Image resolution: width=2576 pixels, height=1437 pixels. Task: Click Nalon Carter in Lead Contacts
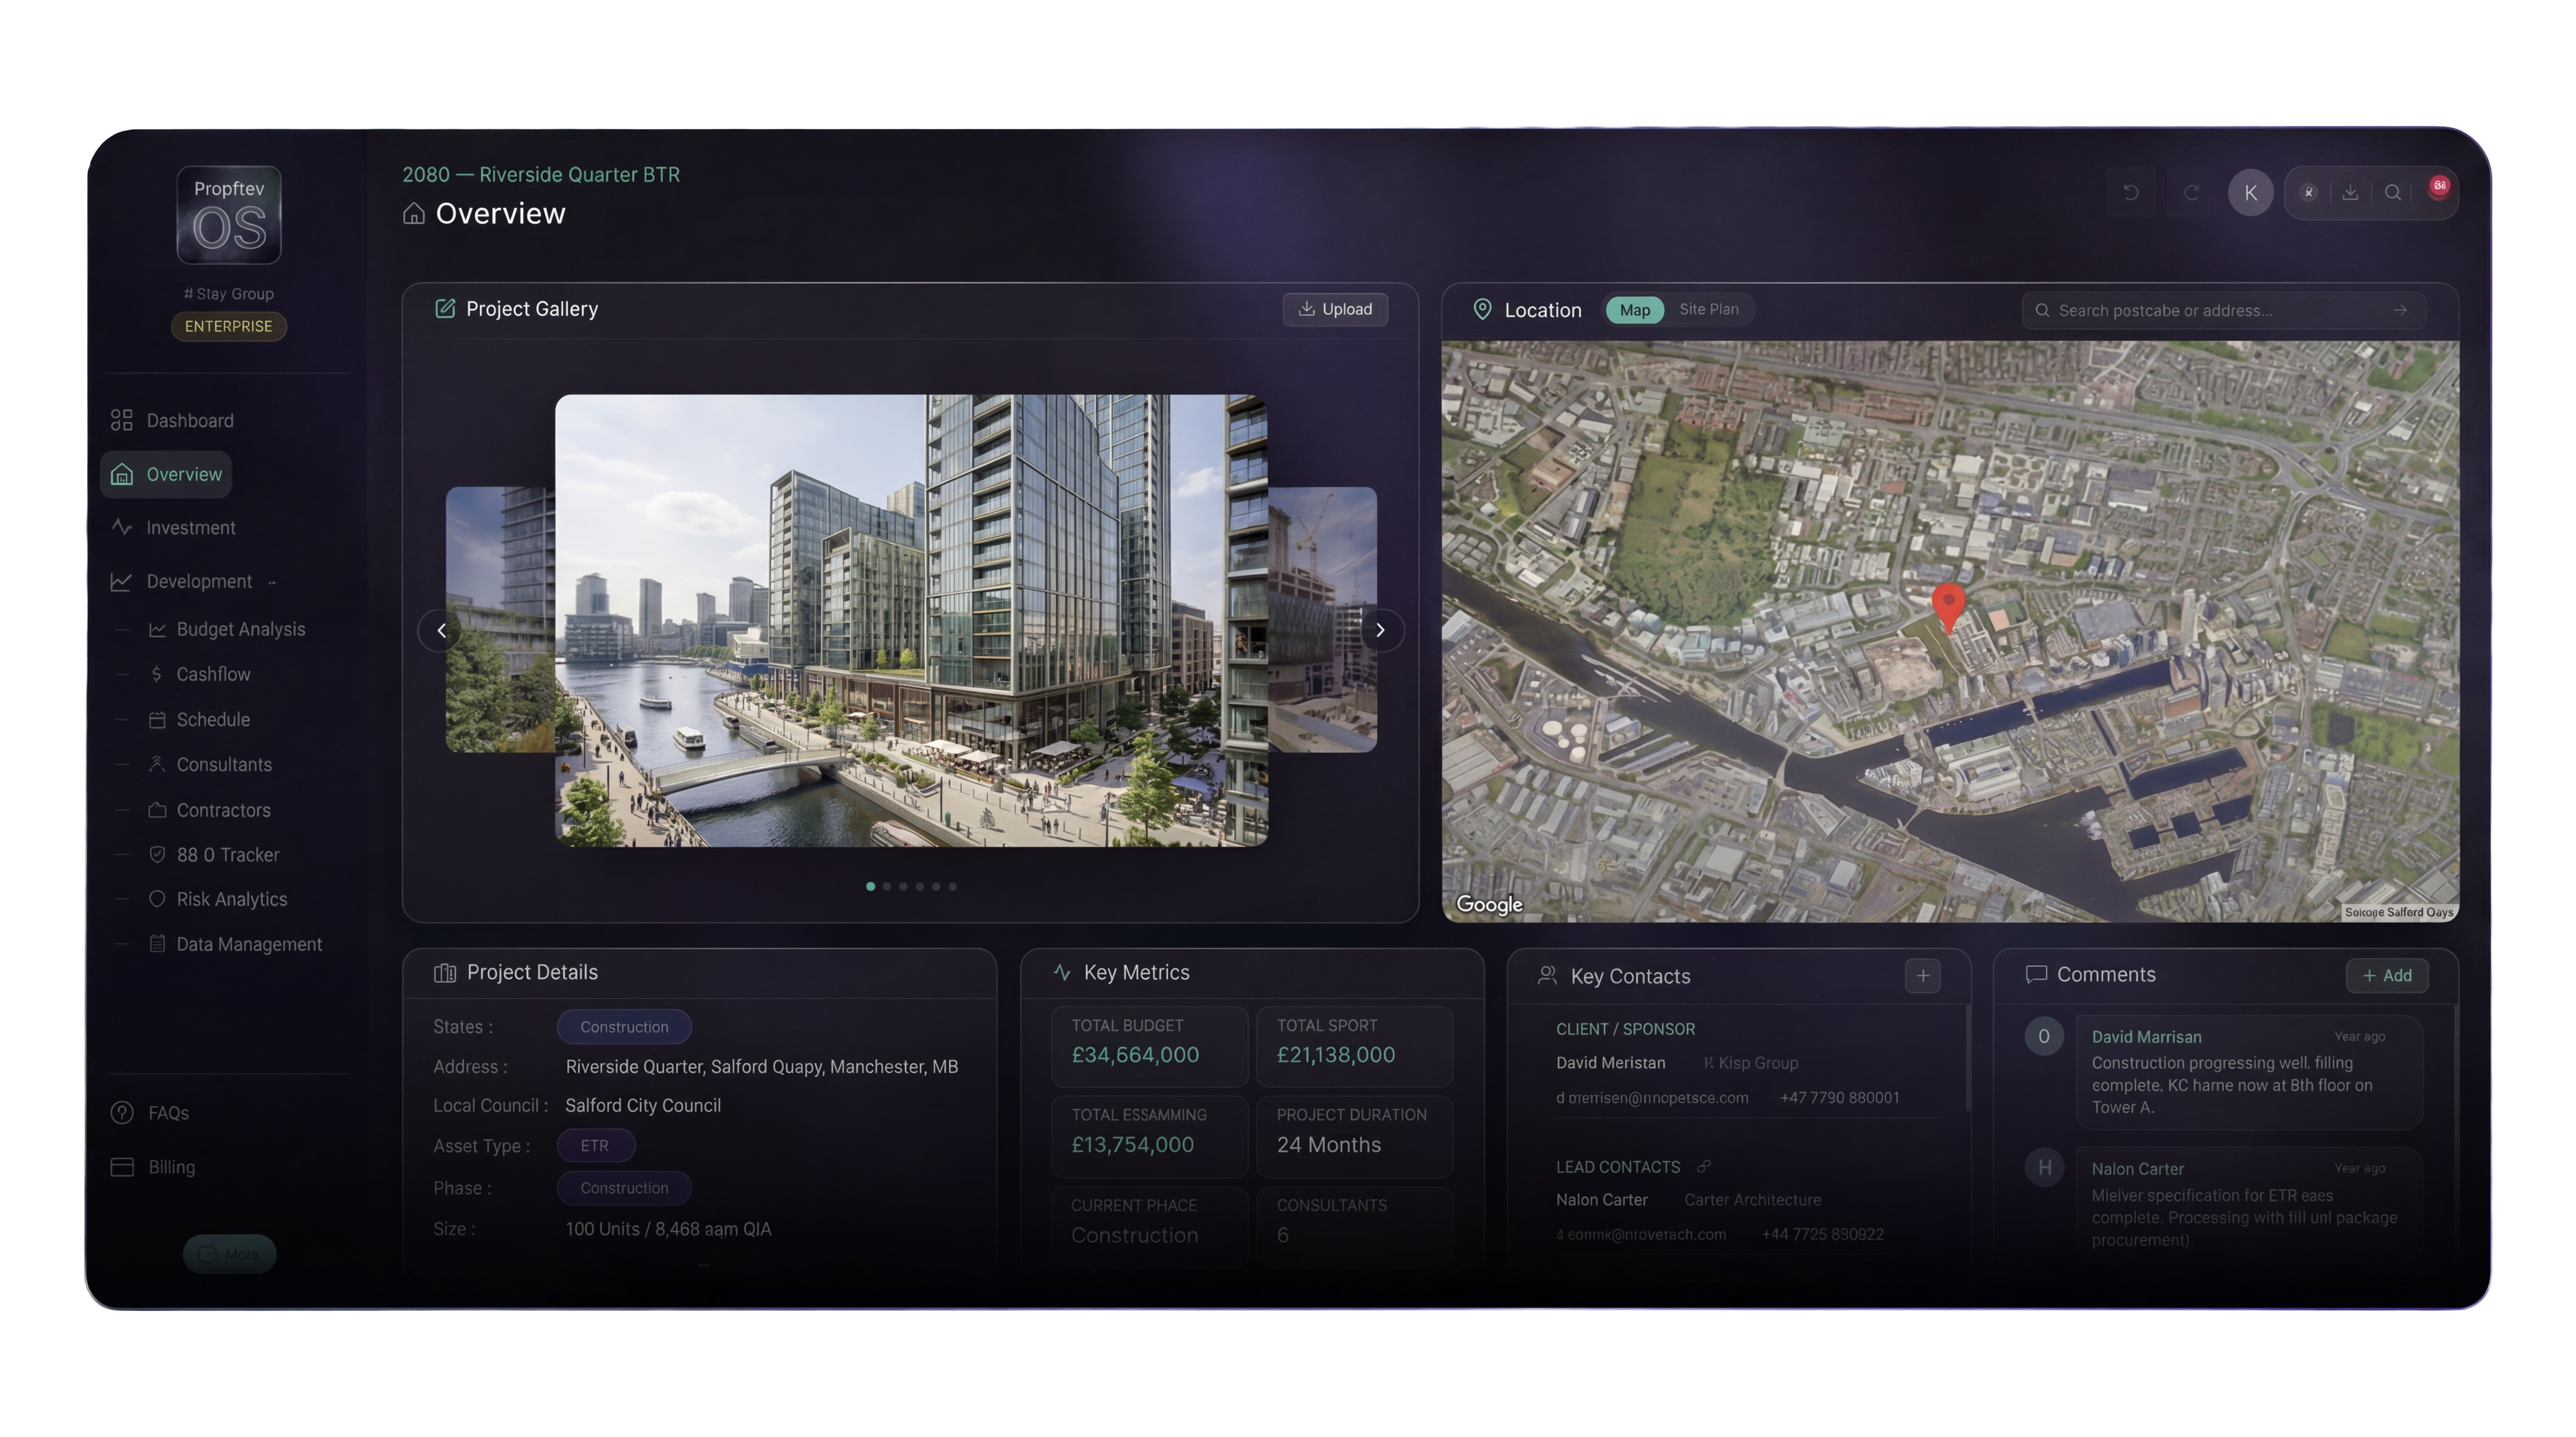(1602, 1200)
